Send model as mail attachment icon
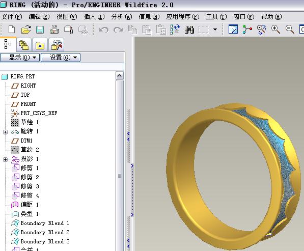The width and height of the screenshot is (304, 251). click(x=69, y=30)
